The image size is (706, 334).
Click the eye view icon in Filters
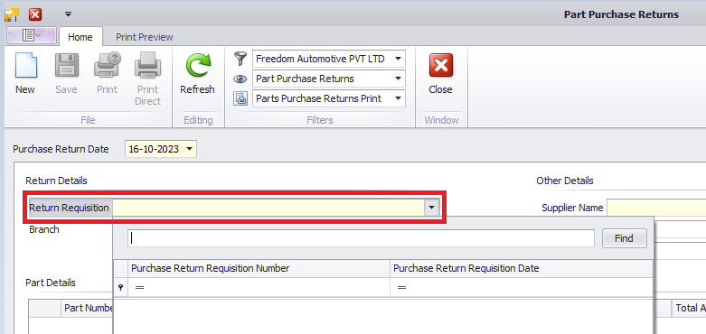coord(240,79)
